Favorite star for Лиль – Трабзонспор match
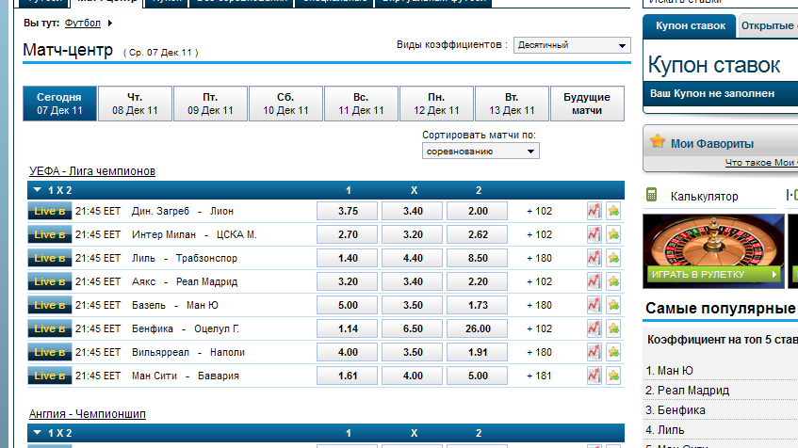 click(613, 258)
